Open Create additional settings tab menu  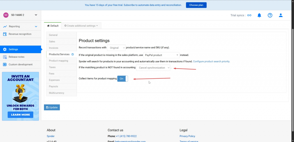pyautogui.click(x=81, y=26)
